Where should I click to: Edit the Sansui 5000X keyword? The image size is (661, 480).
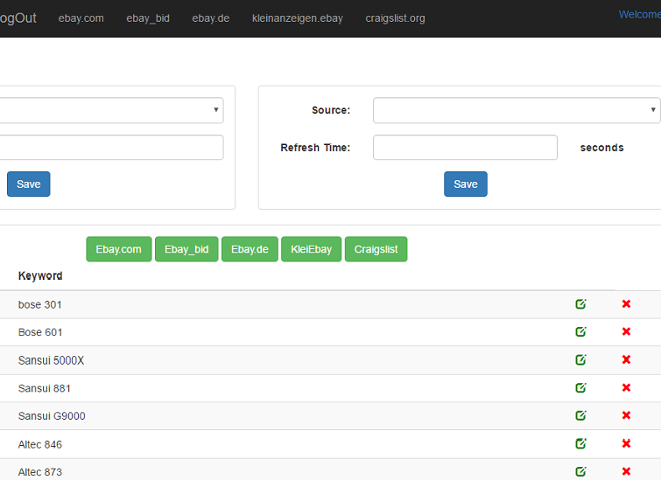pos(581,360)
